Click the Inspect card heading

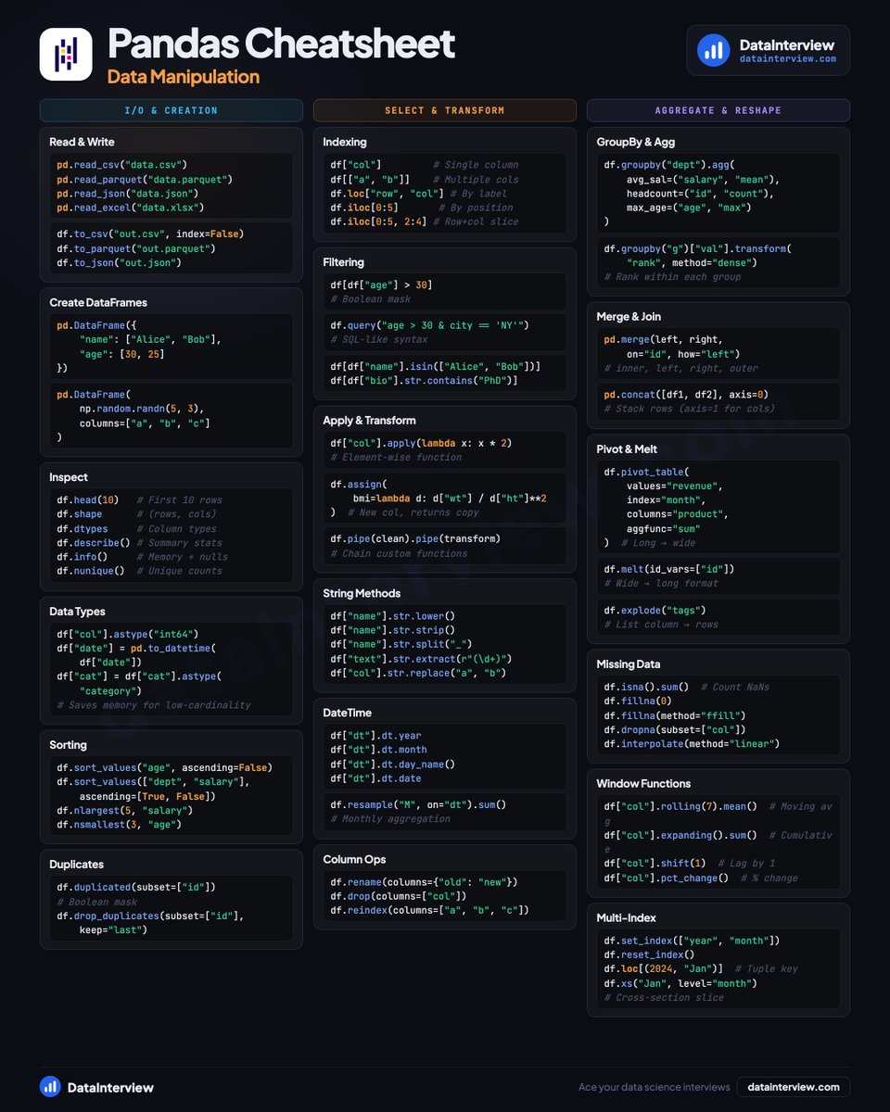tap(69, 477)
